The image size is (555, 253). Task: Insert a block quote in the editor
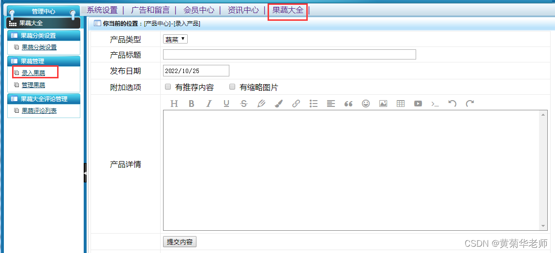coord(348,104)
